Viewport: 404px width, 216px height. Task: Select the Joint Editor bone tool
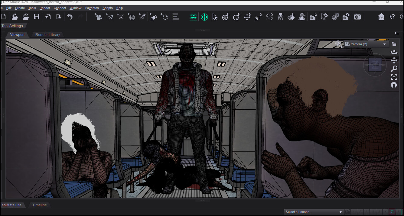tap(269, 17)
